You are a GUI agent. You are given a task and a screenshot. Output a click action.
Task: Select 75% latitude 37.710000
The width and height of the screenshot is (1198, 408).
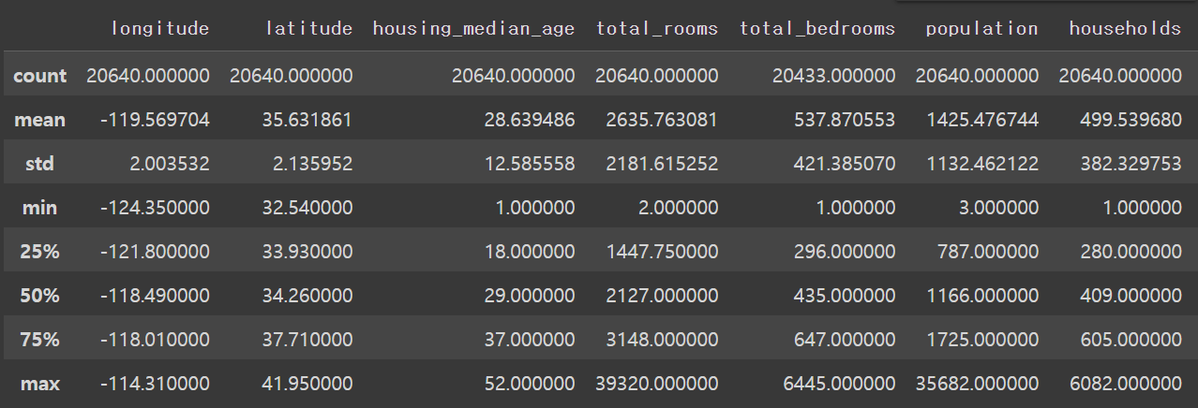coord(307,340)
